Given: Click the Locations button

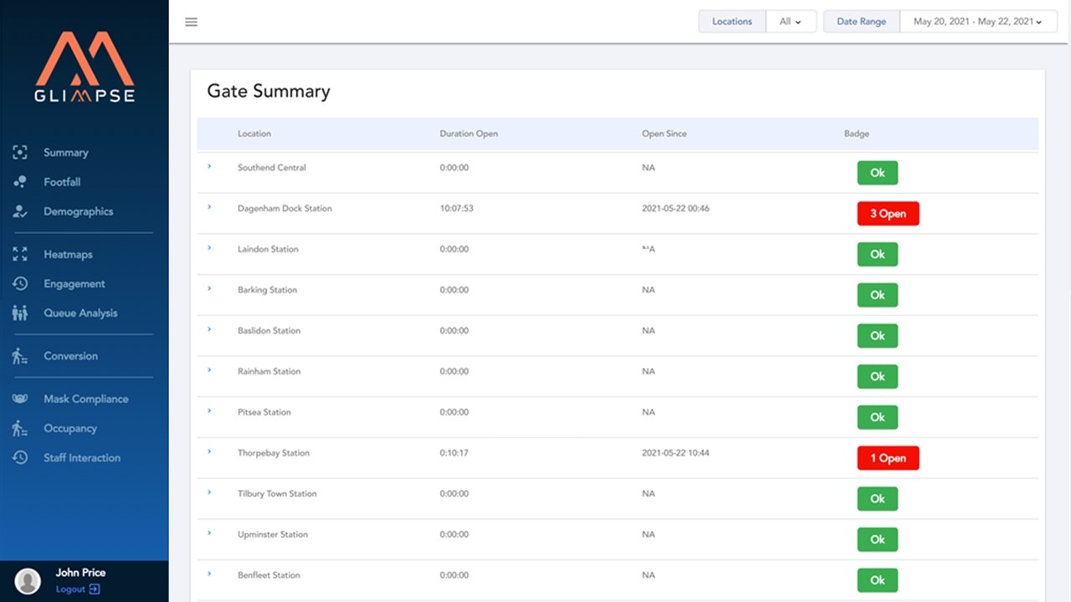Looking at the screenshot, I should click(x=731, y=21).
